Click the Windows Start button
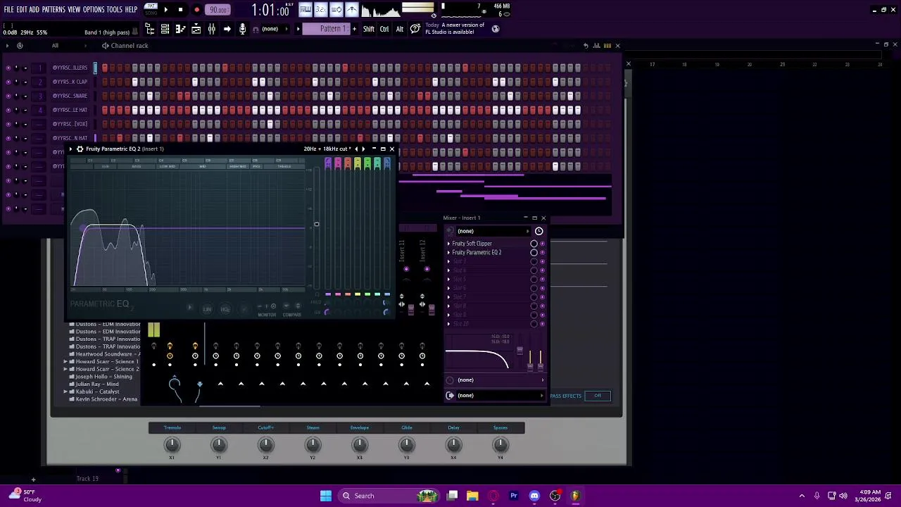This screenshot has width=901, height=507. [326, 496]
